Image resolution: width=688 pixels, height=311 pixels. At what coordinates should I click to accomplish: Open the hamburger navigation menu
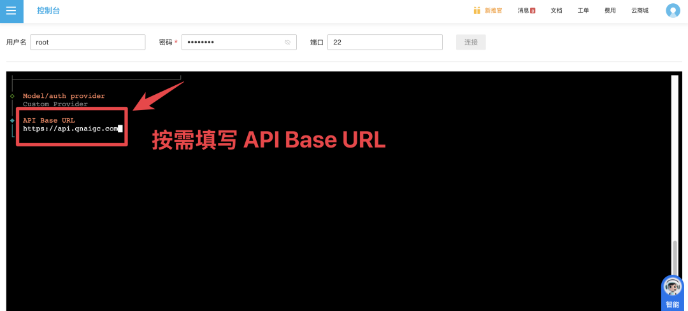tap(11, 11)
